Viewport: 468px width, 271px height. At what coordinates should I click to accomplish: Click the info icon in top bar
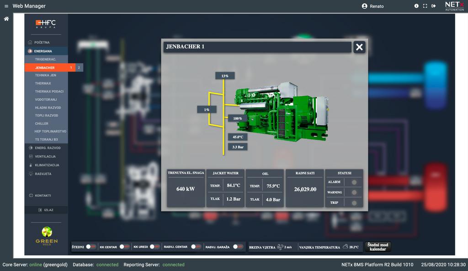point(416,6)
